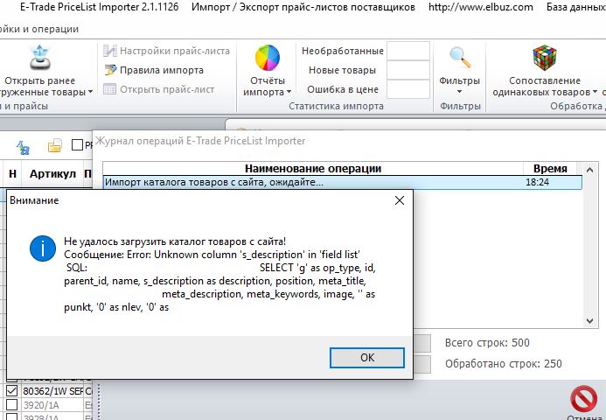Viewport: 606px width, 420px height.
Task: Select the 80362/1W SEF article cell
Action: click(52, 391)
